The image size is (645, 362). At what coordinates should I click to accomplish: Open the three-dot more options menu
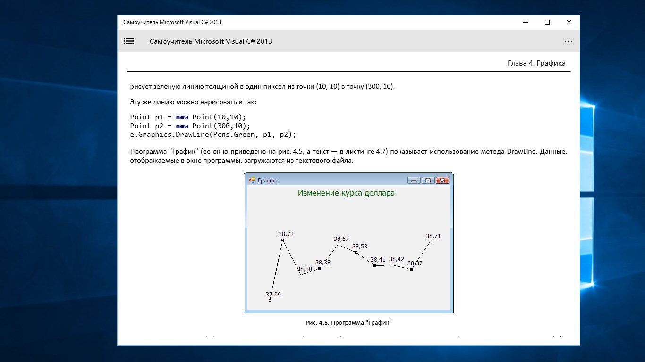coord(569,41)
